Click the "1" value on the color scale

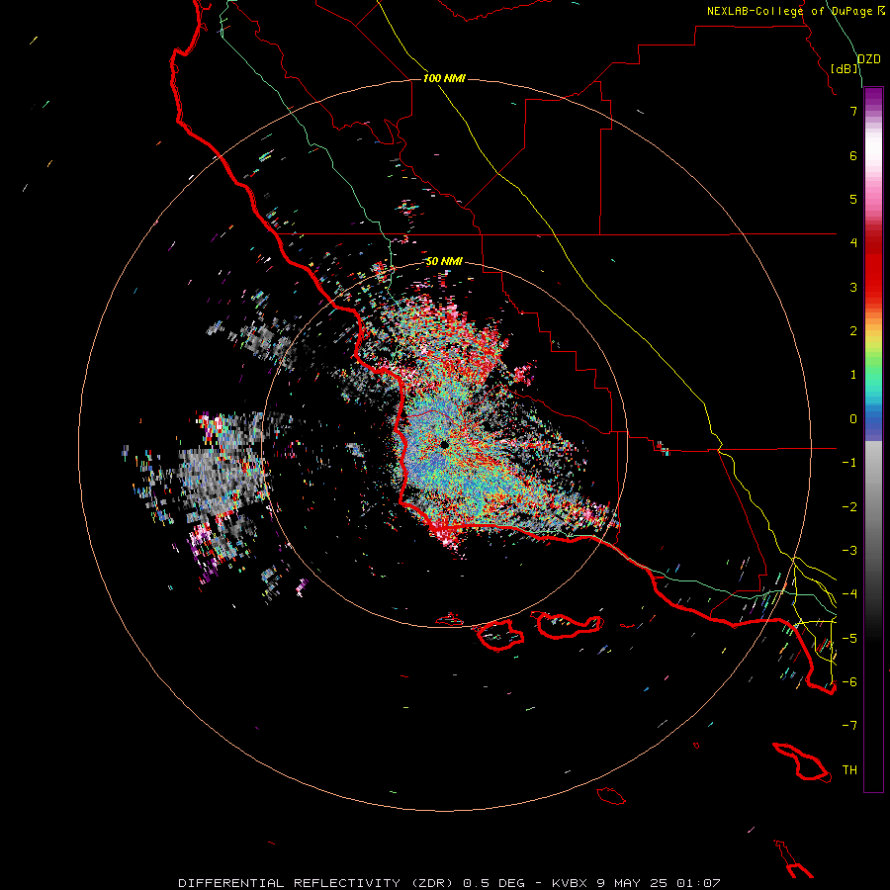pyautogui.click(x=853, y=375)
